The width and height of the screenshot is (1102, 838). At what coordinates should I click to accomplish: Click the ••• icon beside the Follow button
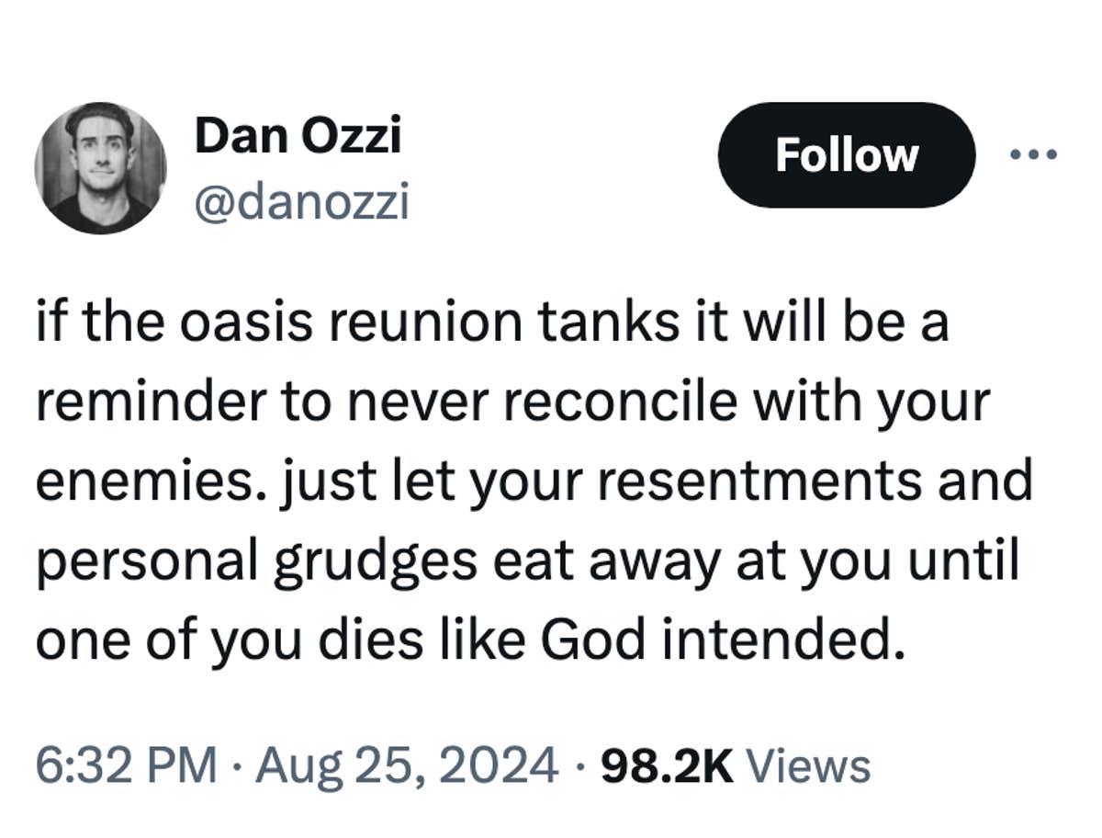(x=1032, y=154)
